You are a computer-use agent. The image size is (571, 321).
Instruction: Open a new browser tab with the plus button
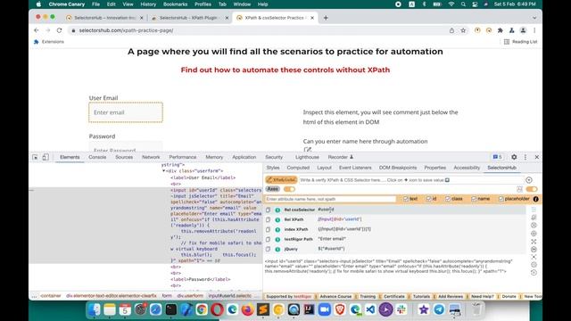click(x=326, y=18)
